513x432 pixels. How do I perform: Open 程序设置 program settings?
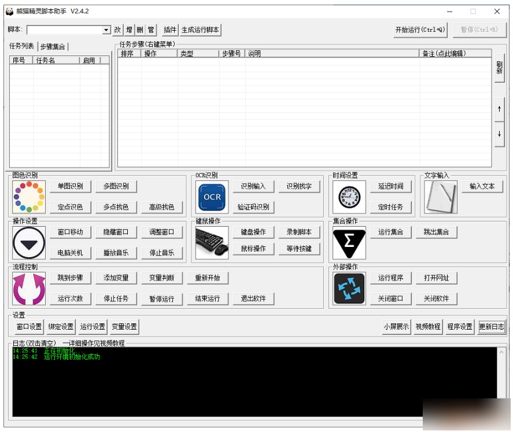click(x=460, y=327)
